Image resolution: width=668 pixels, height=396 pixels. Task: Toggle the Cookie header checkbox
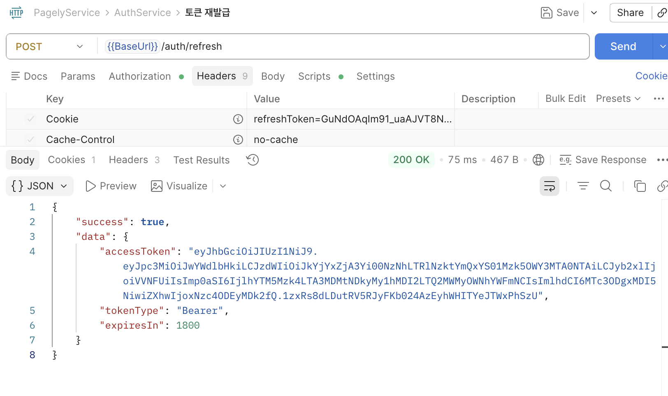tap(30, 119)
